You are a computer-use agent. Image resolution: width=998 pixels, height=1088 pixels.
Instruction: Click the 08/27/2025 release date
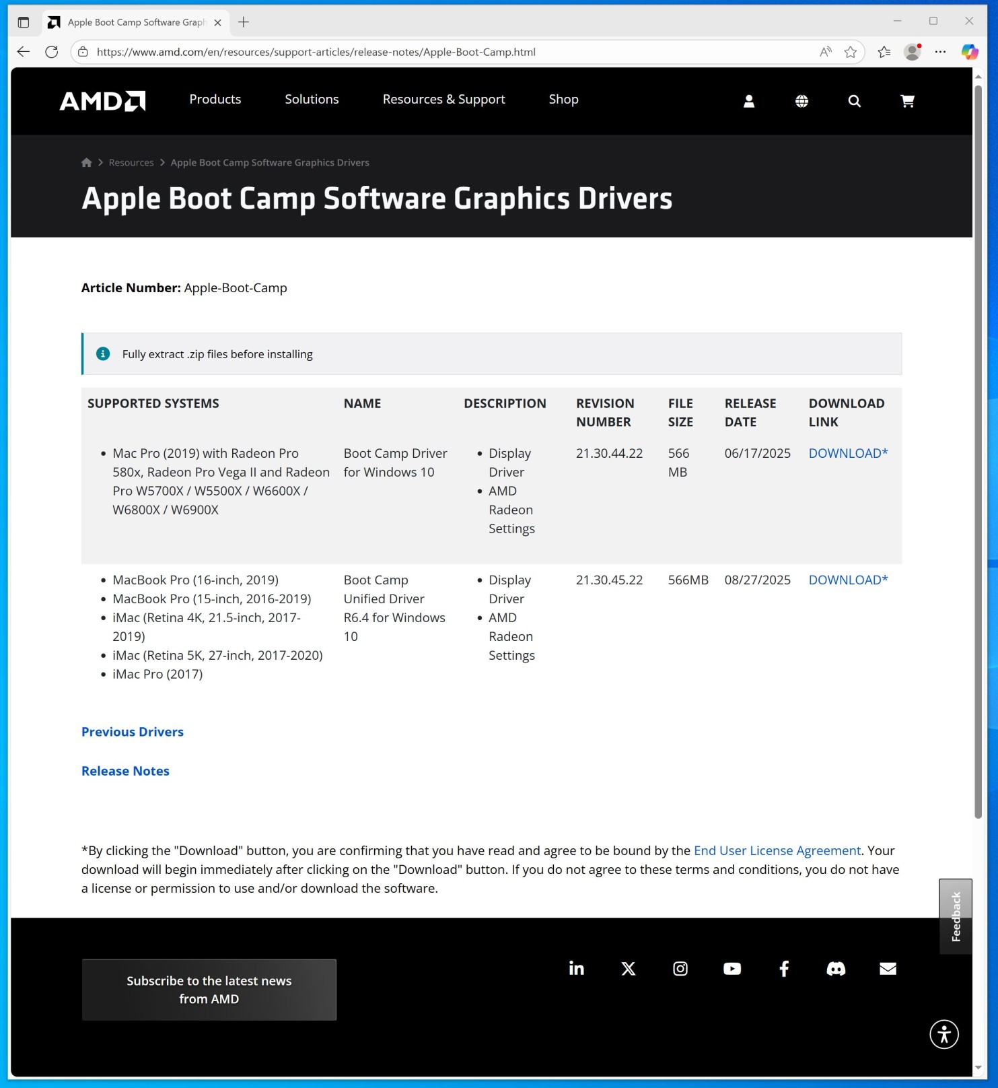point(758,580)
